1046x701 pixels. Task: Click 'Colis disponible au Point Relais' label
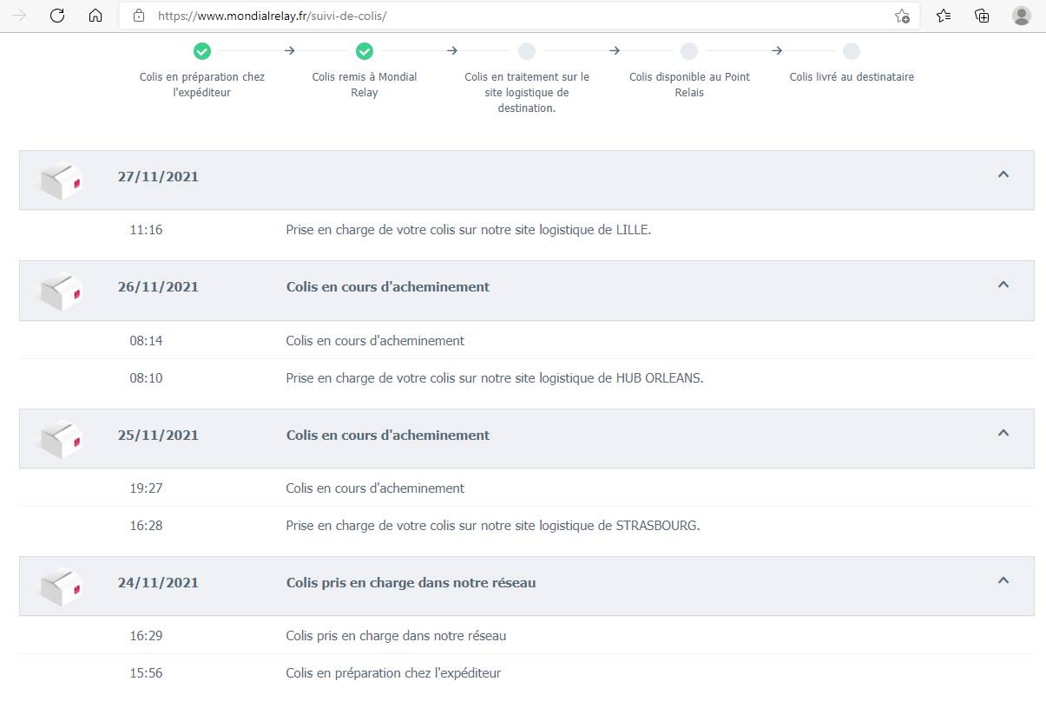689,85
